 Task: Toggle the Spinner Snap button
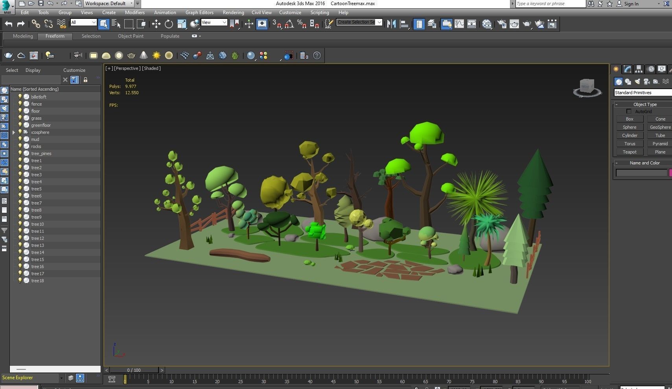point(314,24)
